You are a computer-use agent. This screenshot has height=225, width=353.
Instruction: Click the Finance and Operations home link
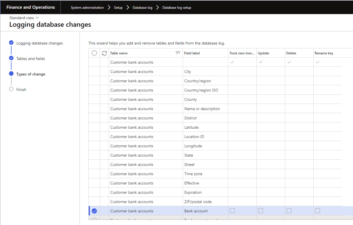click(30, 7)
